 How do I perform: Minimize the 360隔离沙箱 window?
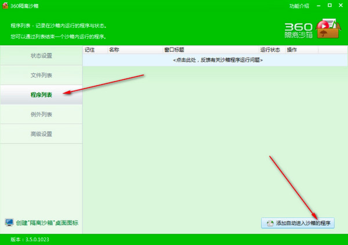tap(319, 6)
